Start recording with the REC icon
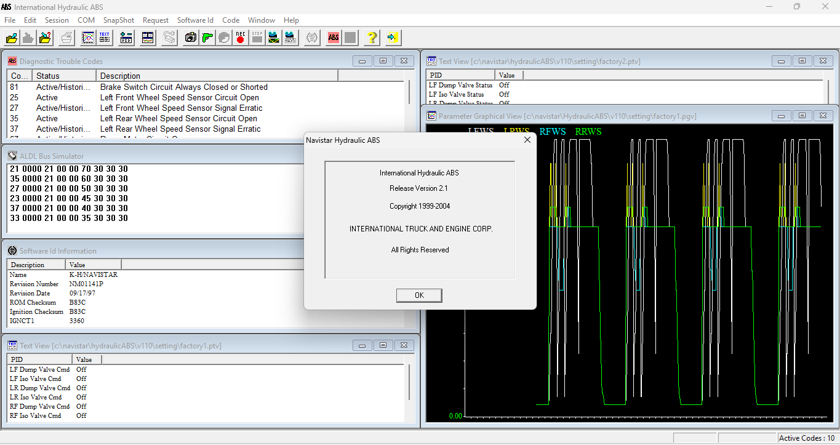Image resolution: width=840 pixels, height=445 pixels. tap(241, 38)
